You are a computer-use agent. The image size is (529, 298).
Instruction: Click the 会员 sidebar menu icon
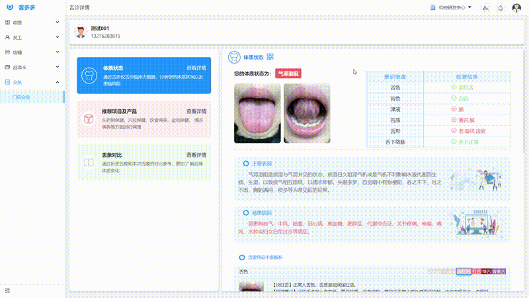pos(7,81)
